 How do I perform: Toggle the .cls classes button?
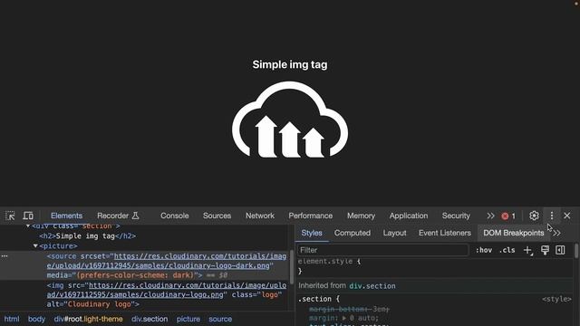click(507, 250)
